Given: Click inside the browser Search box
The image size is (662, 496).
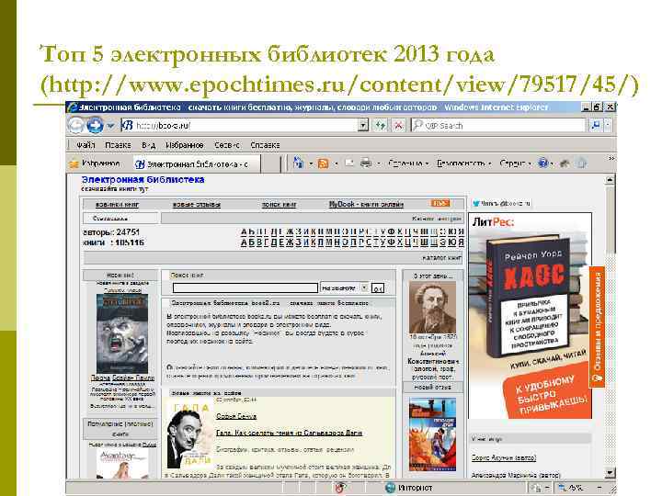Looking at the screenshot, I should point(498,125).
